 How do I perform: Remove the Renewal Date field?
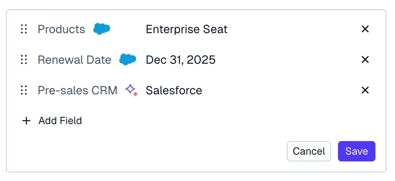point(365,59)
